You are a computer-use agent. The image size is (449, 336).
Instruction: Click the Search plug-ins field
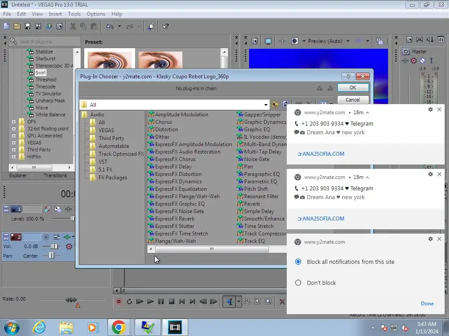(x=45, y=42)
